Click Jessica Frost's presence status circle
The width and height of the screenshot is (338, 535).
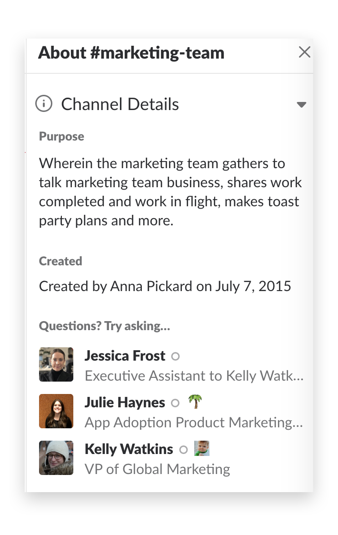pos(175,356)
